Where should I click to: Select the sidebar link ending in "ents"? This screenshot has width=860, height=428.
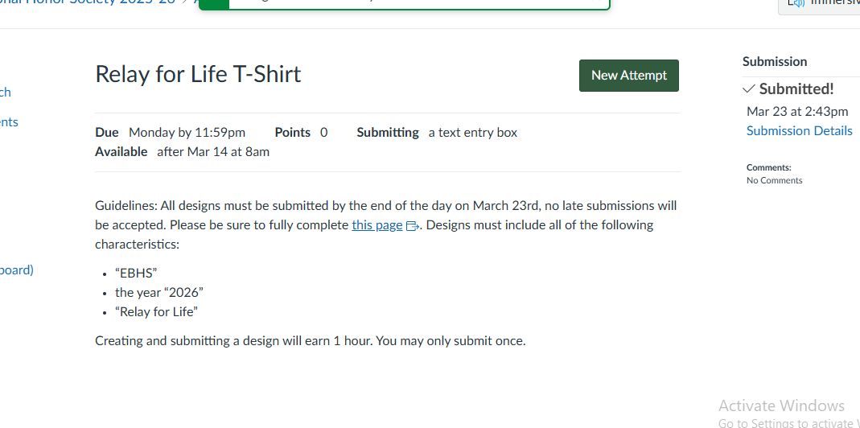pyautogui.click(x=9, y=122)
